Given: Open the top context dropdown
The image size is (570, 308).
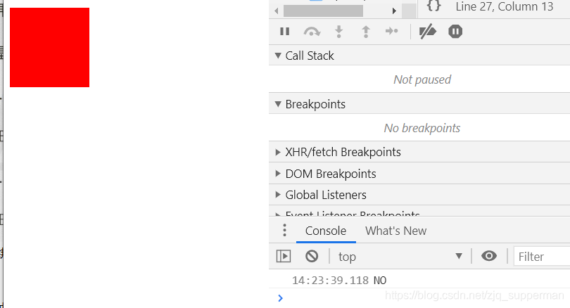Looking at the screenshot, I should click(400, 257).
